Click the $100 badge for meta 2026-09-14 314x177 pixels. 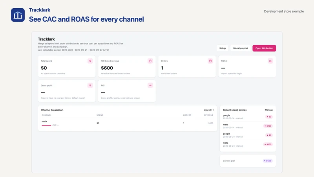click(x=268, y=126)
